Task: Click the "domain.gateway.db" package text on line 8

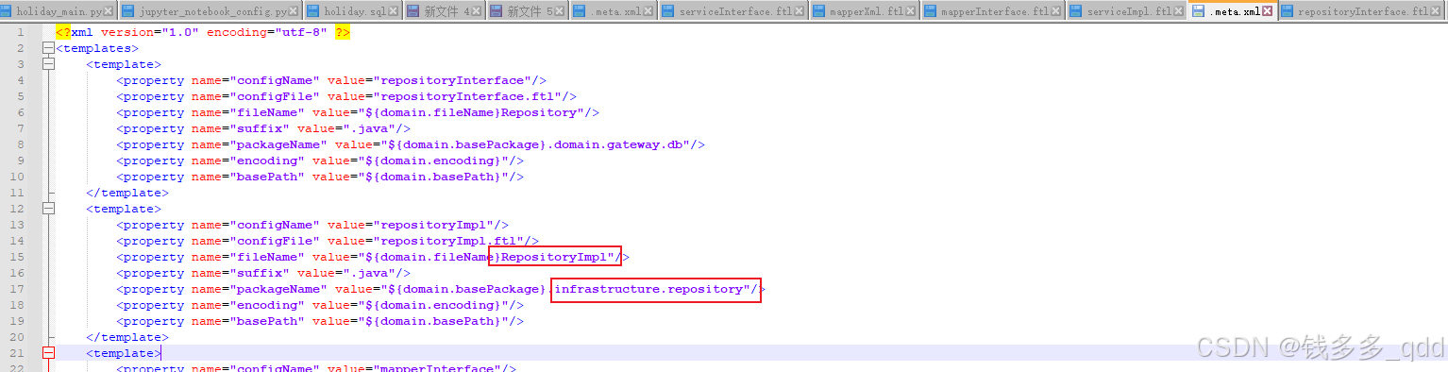Action: [x=622, y=144]
